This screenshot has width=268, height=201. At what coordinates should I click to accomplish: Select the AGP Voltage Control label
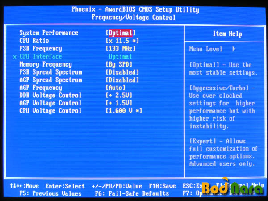(50, 103)
